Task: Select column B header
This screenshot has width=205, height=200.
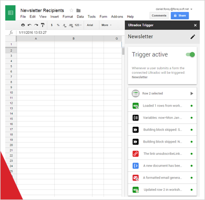Action: coord(73,38)
